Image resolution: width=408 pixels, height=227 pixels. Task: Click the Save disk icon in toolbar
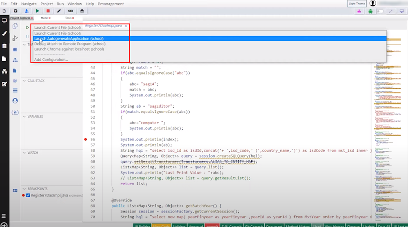click(16, 11)
